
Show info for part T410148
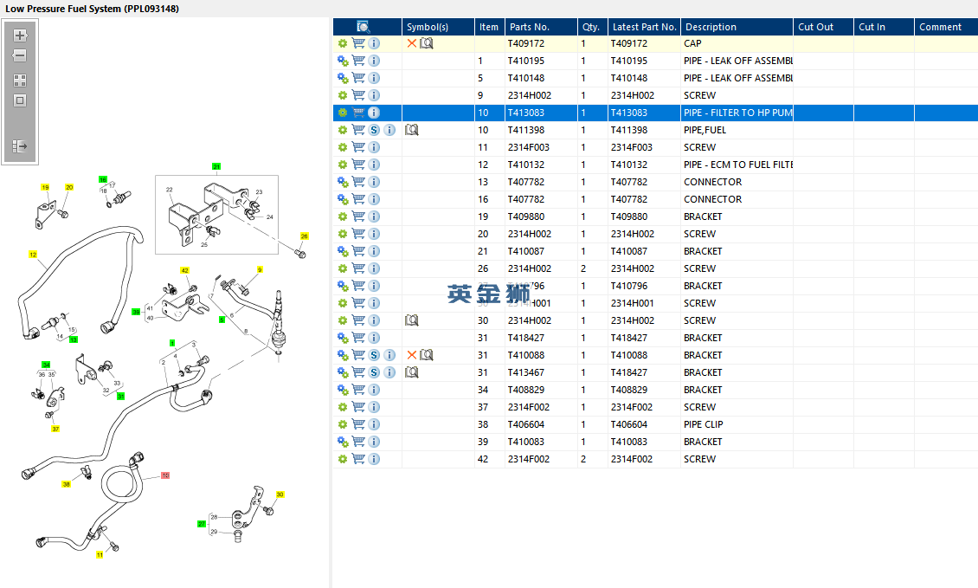(374, 78)
